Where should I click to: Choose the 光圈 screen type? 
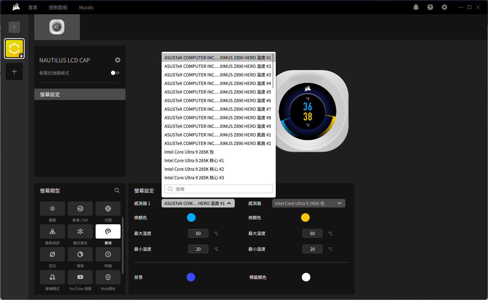click(x=108, y=209)
